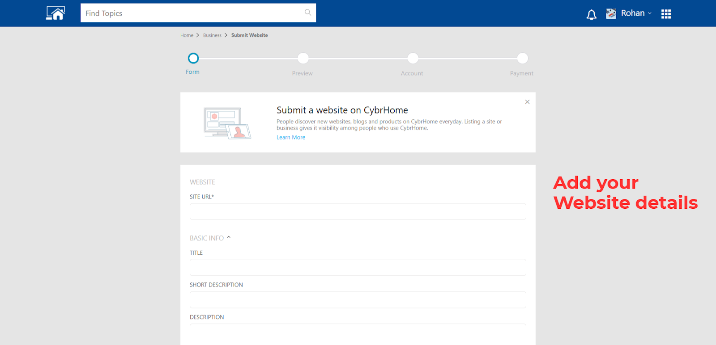716x345 pixels.
Task: Select the Payment step circle
Action: (522, 58)
